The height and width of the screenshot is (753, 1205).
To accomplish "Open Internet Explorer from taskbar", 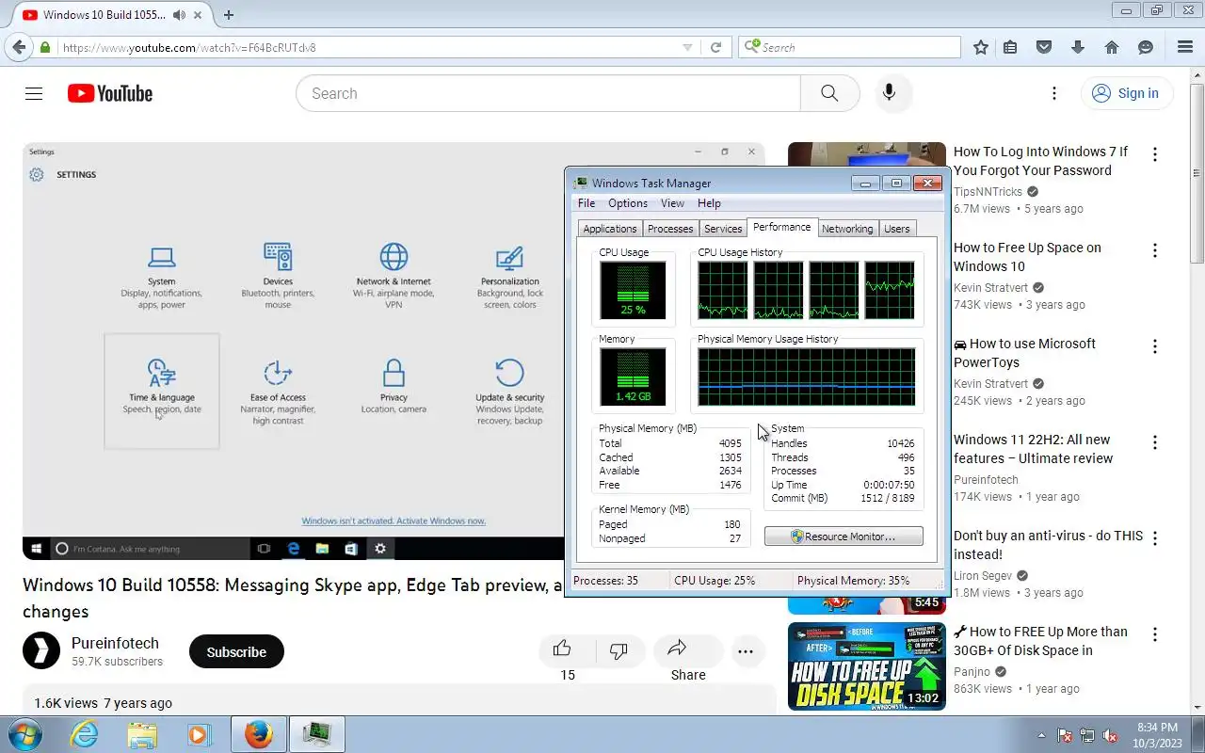I will [x=84, y=734].
